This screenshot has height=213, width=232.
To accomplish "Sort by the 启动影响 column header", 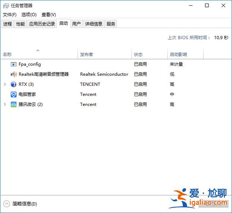I will click(x=186, y=55).
